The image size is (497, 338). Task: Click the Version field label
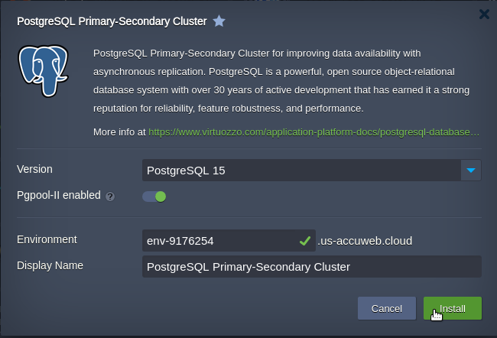click(35, 169)
